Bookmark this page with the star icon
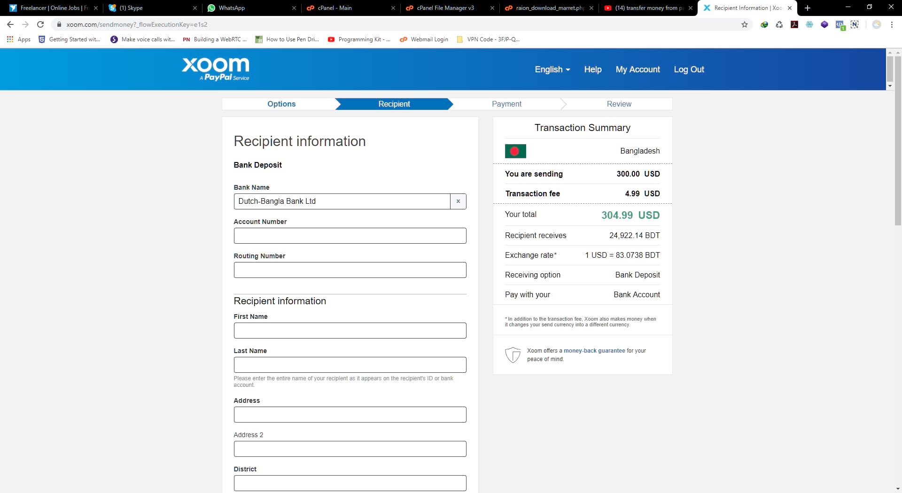902x493 pixels. tap(745, 24)
